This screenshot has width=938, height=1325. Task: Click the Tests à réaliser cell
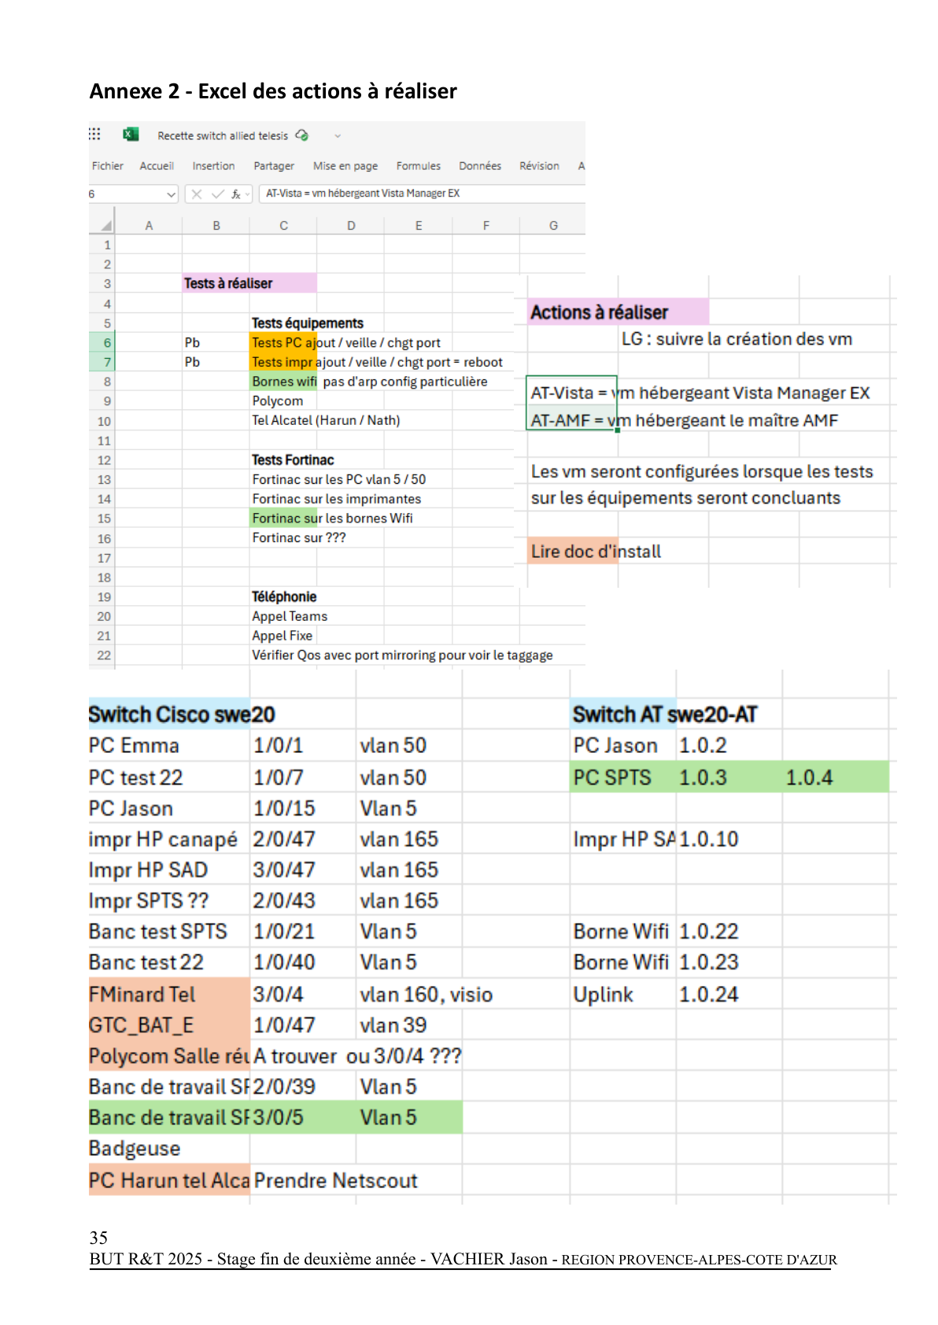click(249, 283)
